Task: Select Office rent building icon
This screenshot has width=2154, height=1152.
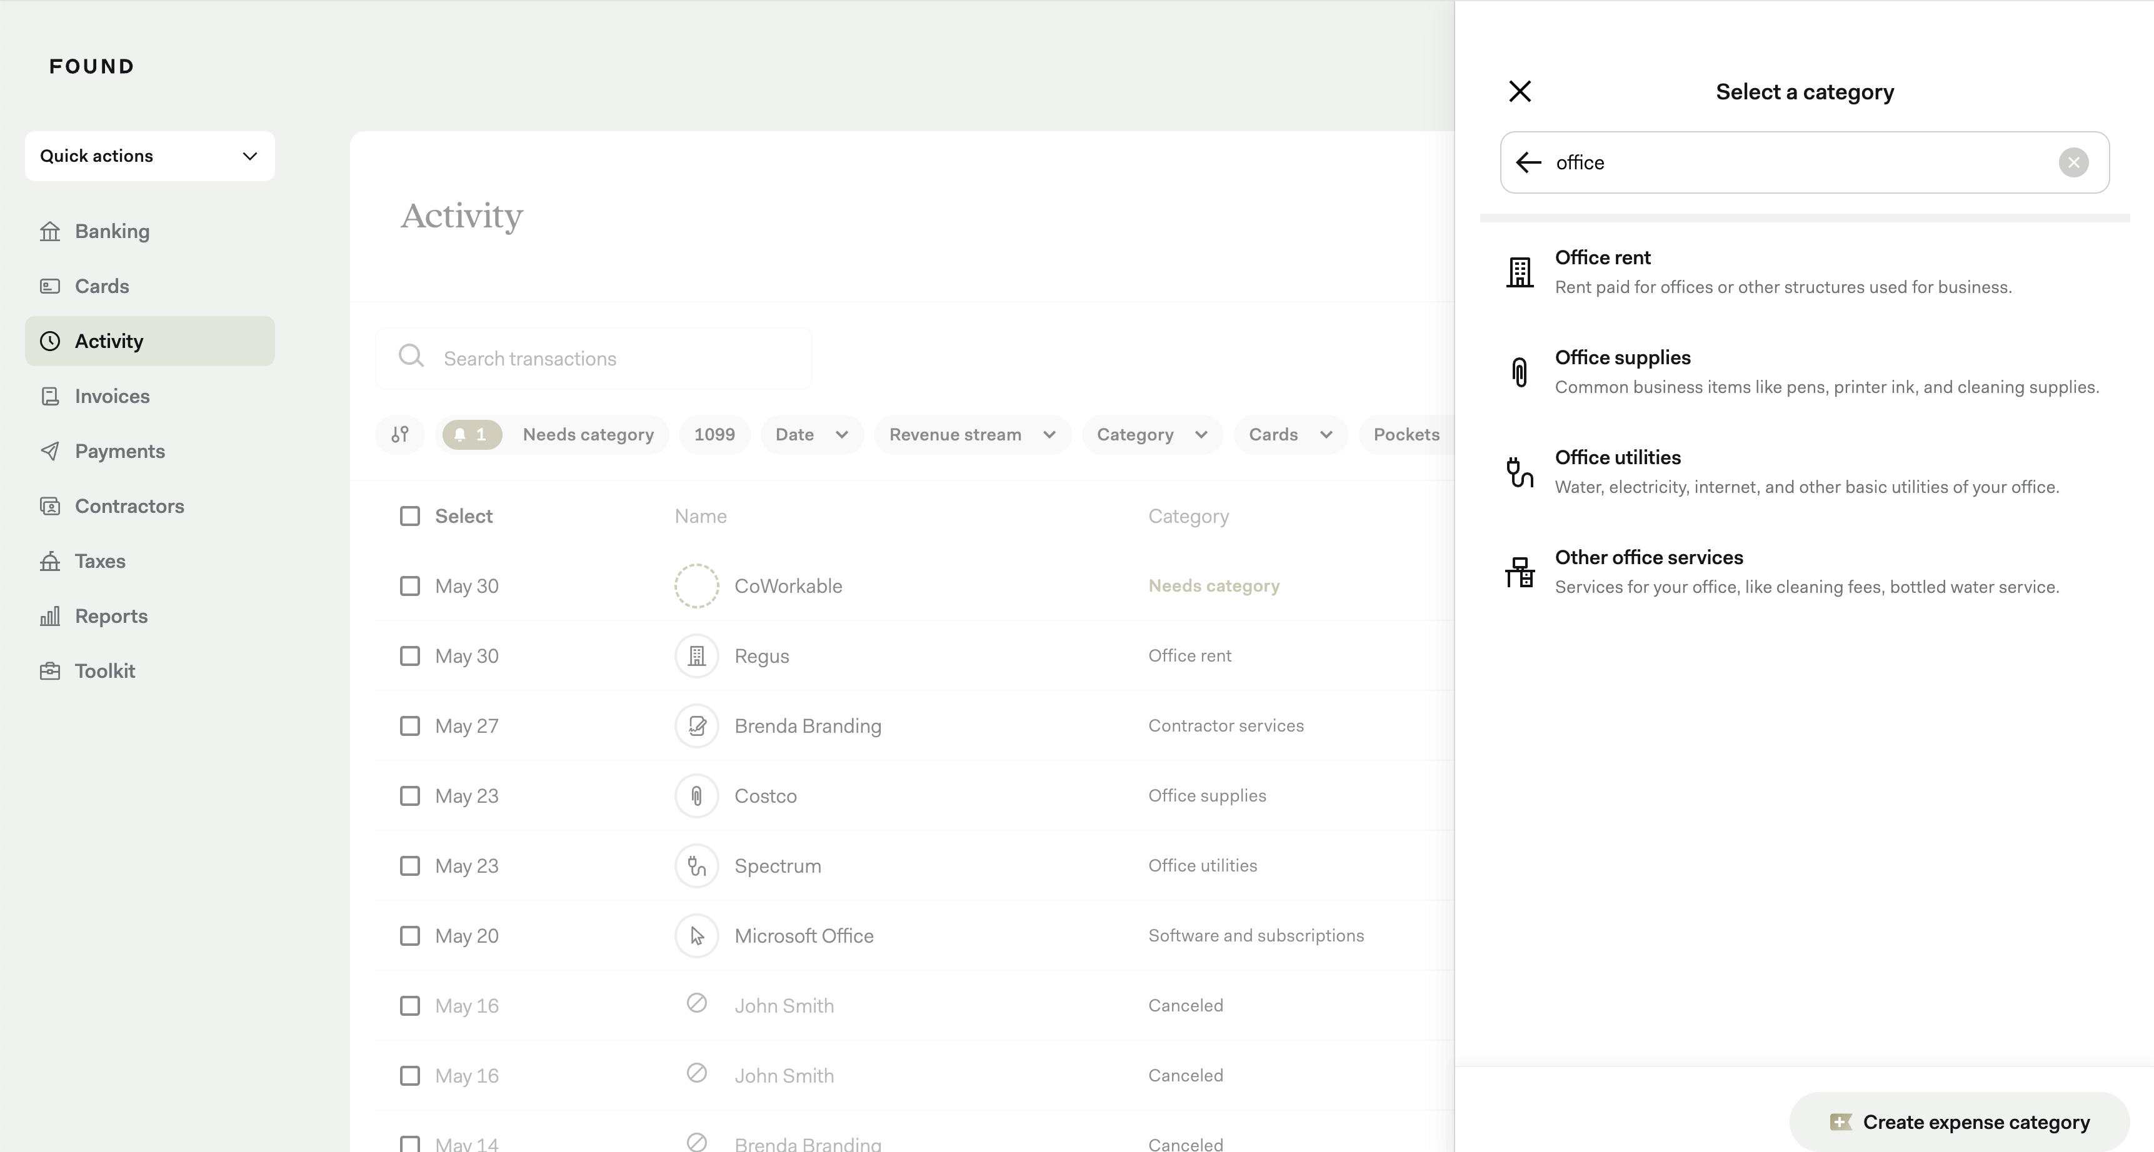Action: point(1520,272)
